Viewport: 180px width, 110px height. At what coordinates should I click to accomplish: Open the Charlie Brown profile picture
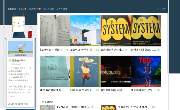(x=21, y=49)
